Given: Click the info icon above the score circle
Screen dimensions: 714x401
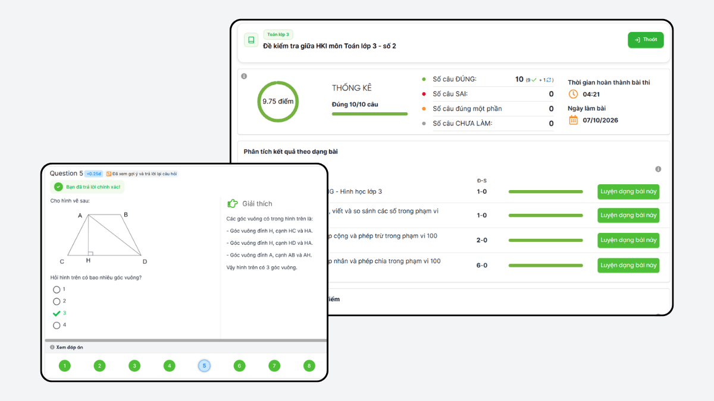Looking at the screenshot, I should pos(244,76).
